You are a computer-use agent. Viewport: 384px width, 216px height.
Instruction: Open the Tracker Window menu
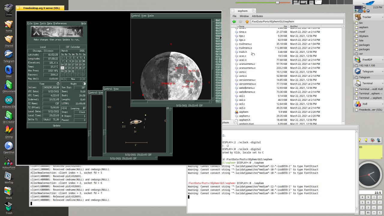(x=244, y=16)
